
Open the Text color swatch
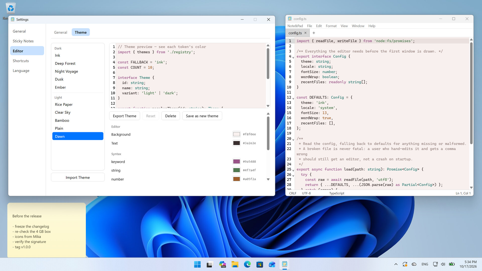pos(236,143)
